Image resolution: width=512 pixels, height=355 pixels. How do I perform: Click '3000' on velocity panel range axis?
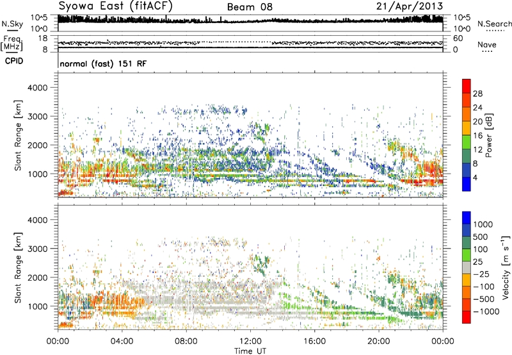coord(37,249)
